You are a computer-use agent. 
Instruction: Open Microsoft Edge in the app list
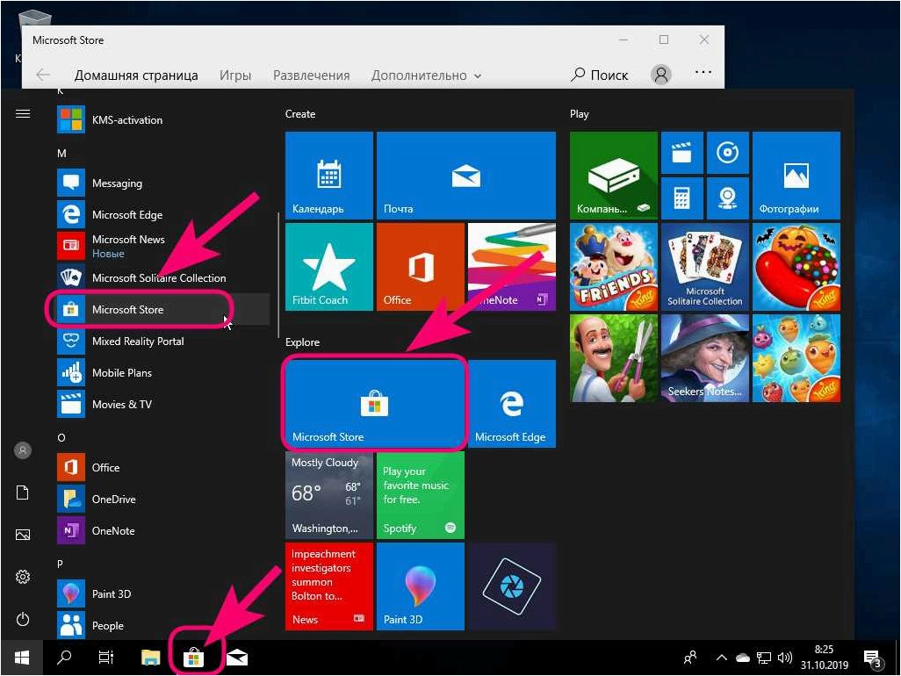click(163, 215)
